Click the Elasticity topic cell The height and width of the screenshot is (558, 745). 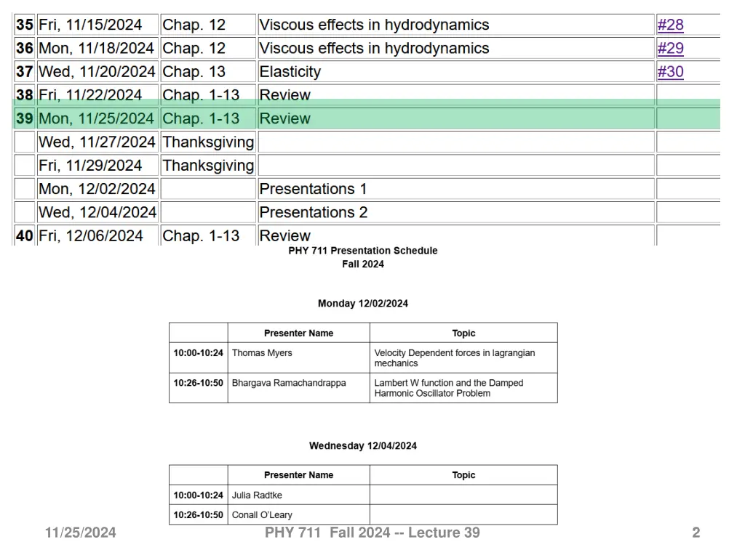point(456,72)
